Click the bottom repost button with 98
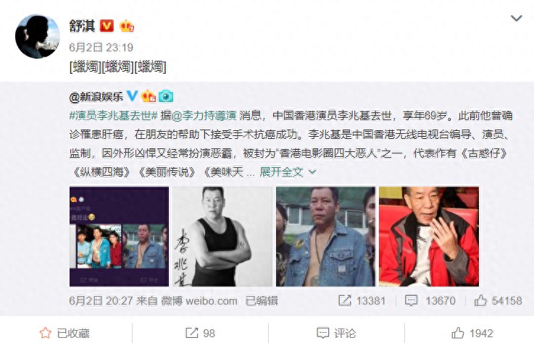The image size is (534, 343). (200, 333)
